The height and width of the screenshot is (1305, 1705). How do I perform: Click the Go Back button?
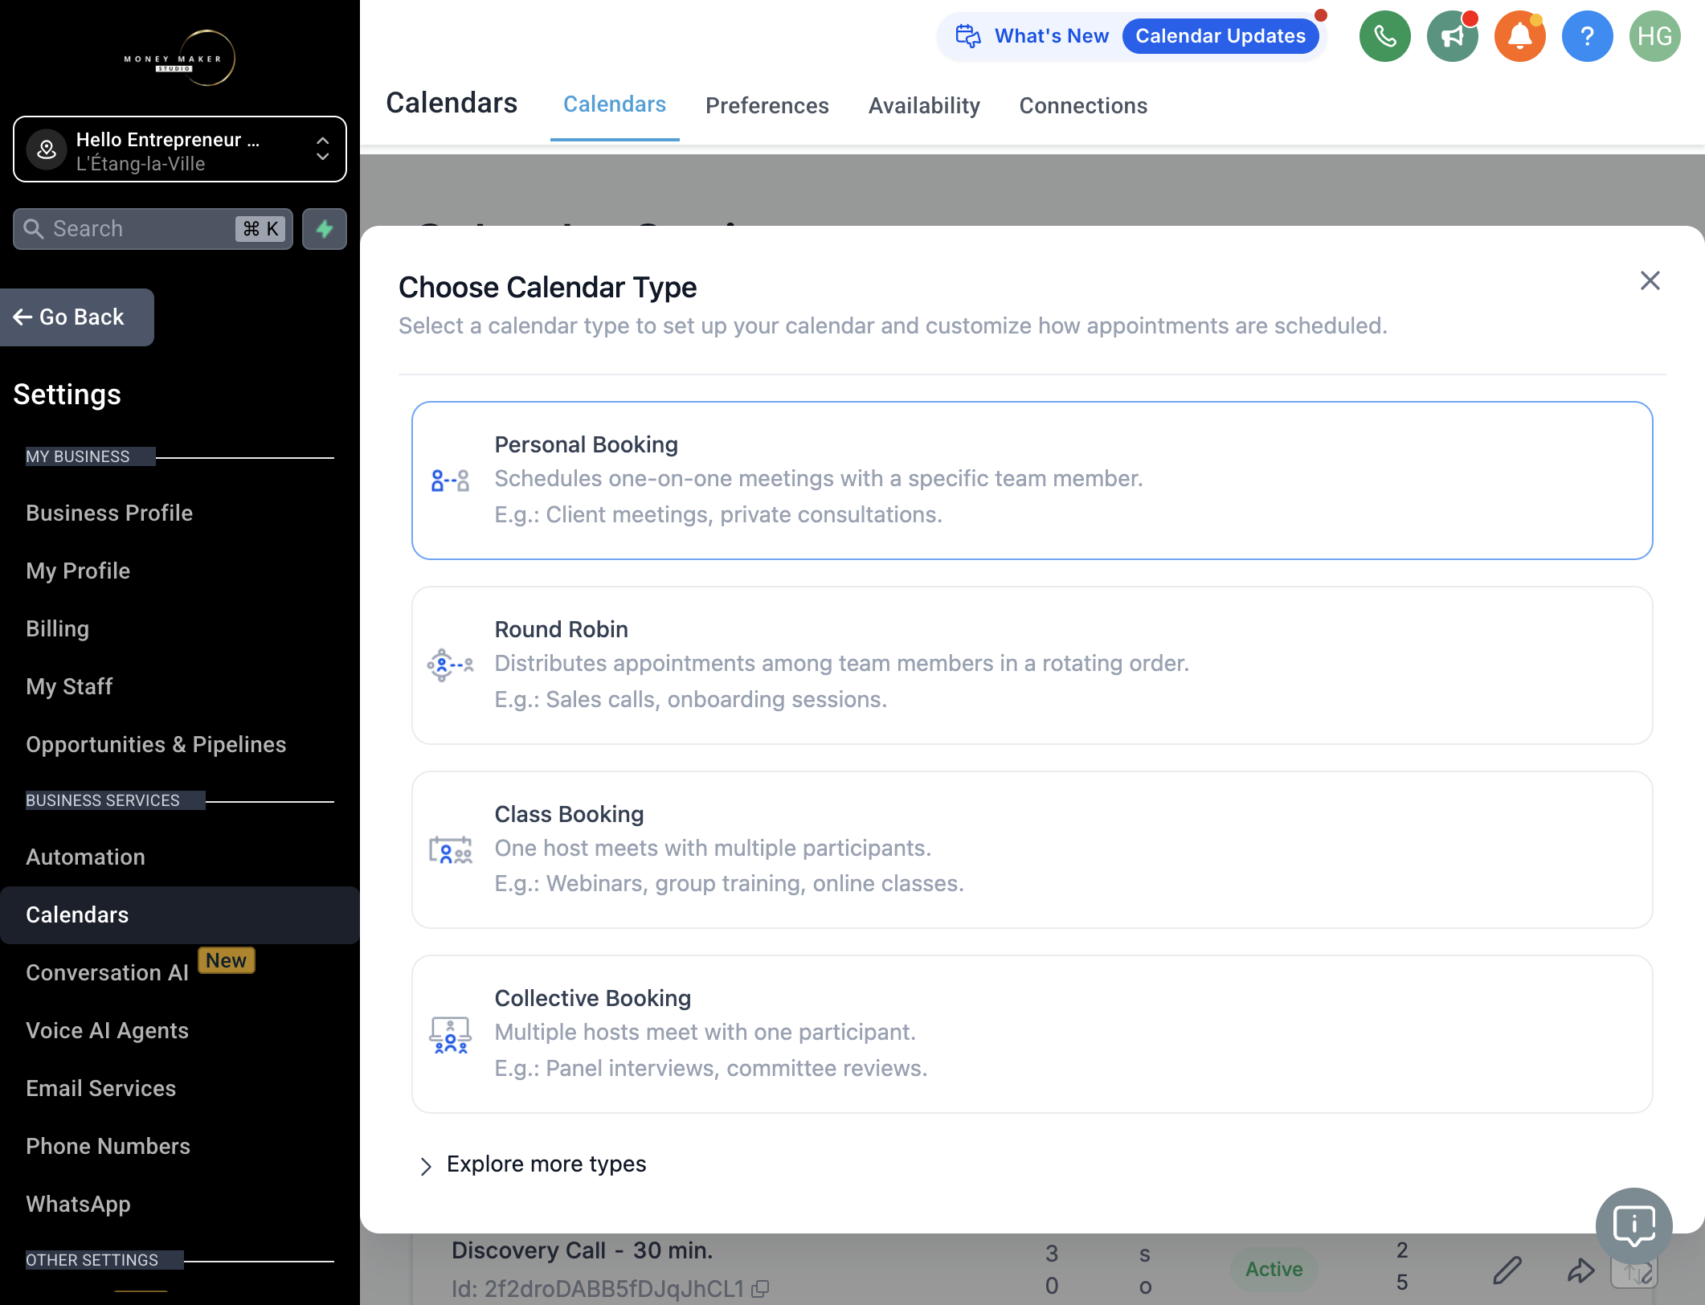pos(77,317)
